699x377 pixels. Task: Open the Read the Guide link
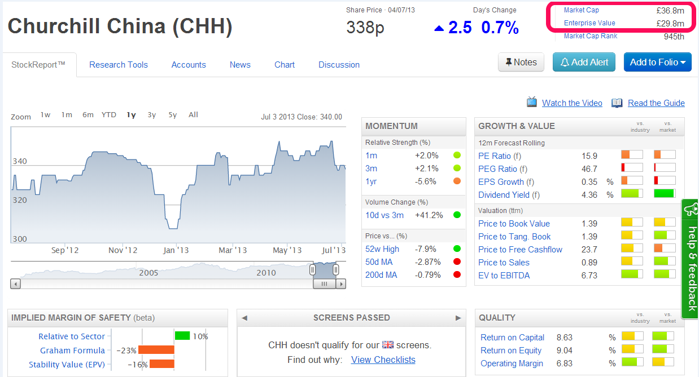point(656,103)
